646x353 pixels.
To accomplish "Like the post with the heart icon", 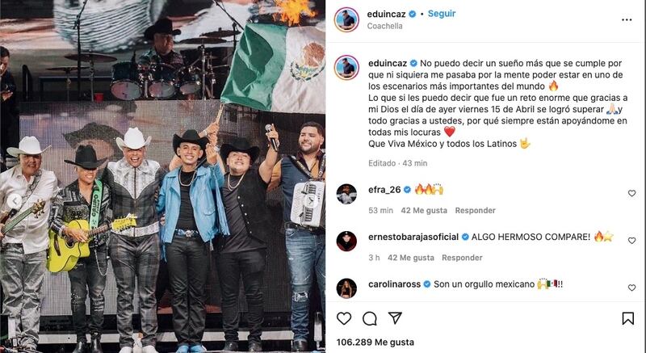I will point(344,318).
